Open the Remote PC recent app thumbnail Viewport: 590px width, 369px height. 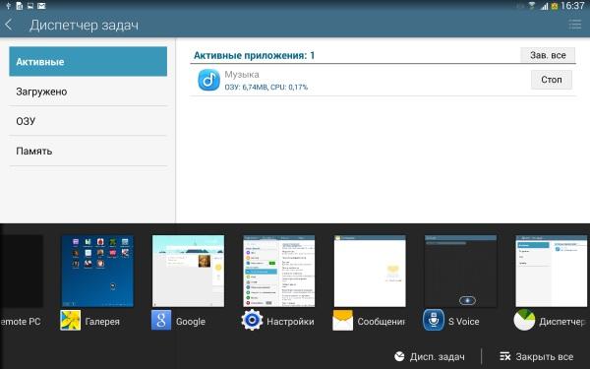22,272
